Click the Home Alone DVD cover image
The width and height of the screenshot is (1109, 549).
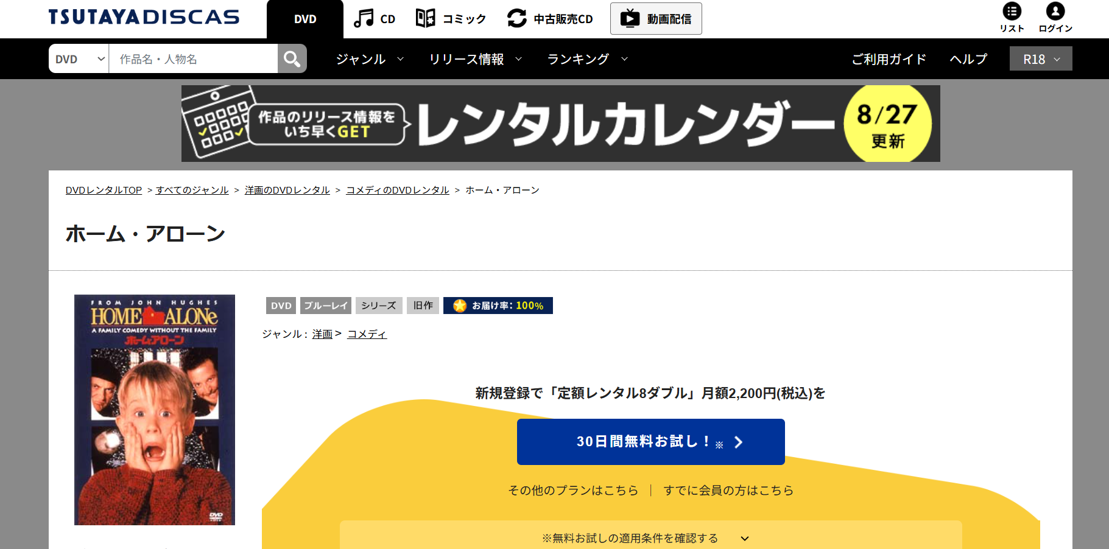point(155,410)
